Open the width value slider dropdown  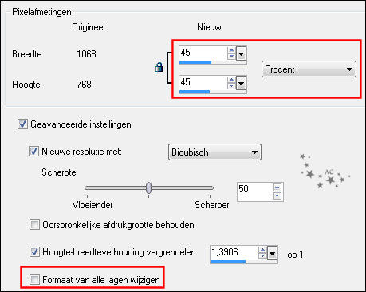pyautogui.click(x=241, y=54)
